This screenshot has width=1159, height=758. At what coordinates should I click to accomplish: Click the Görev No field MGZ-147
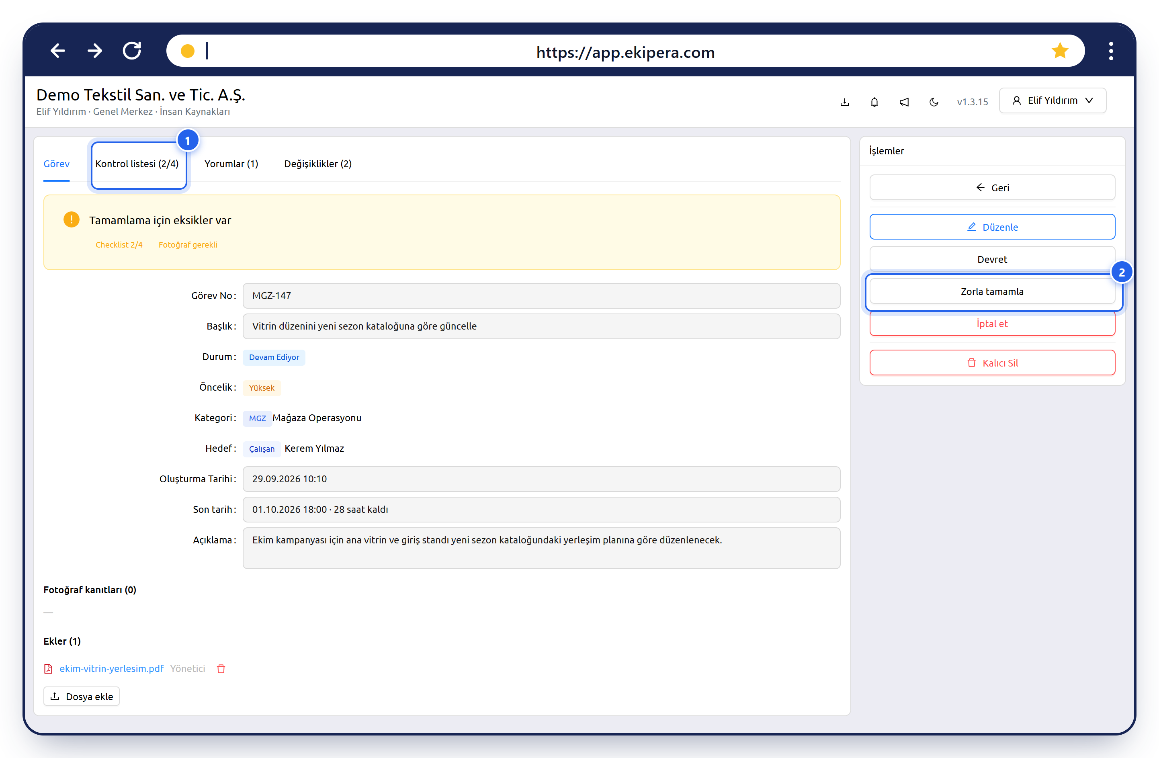pyautogui.click(x=541, y=296)
